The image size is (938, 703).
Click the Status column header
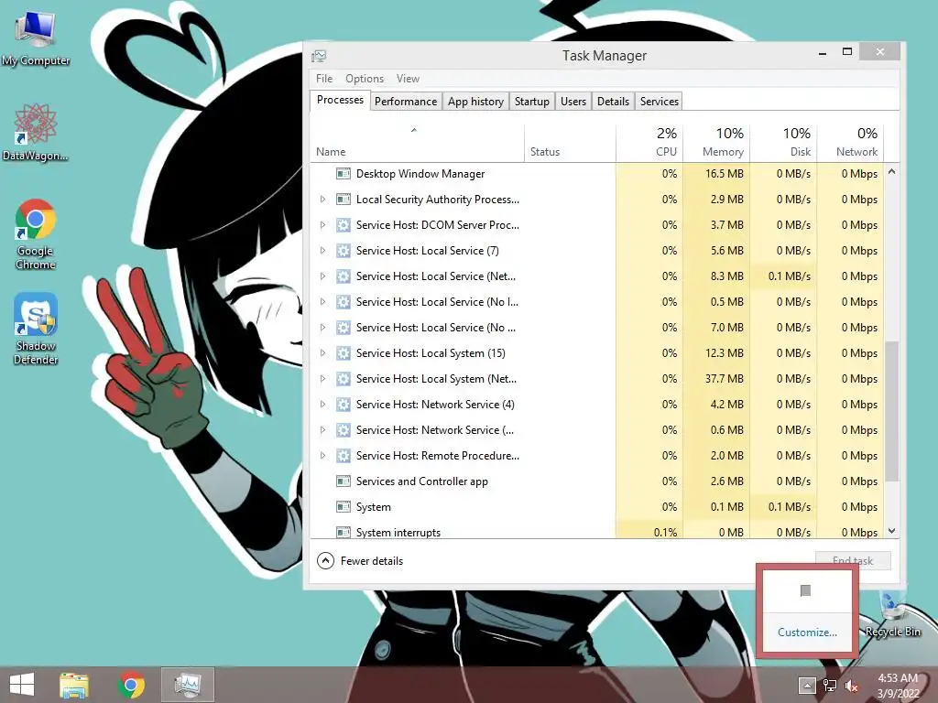[570, 144]
